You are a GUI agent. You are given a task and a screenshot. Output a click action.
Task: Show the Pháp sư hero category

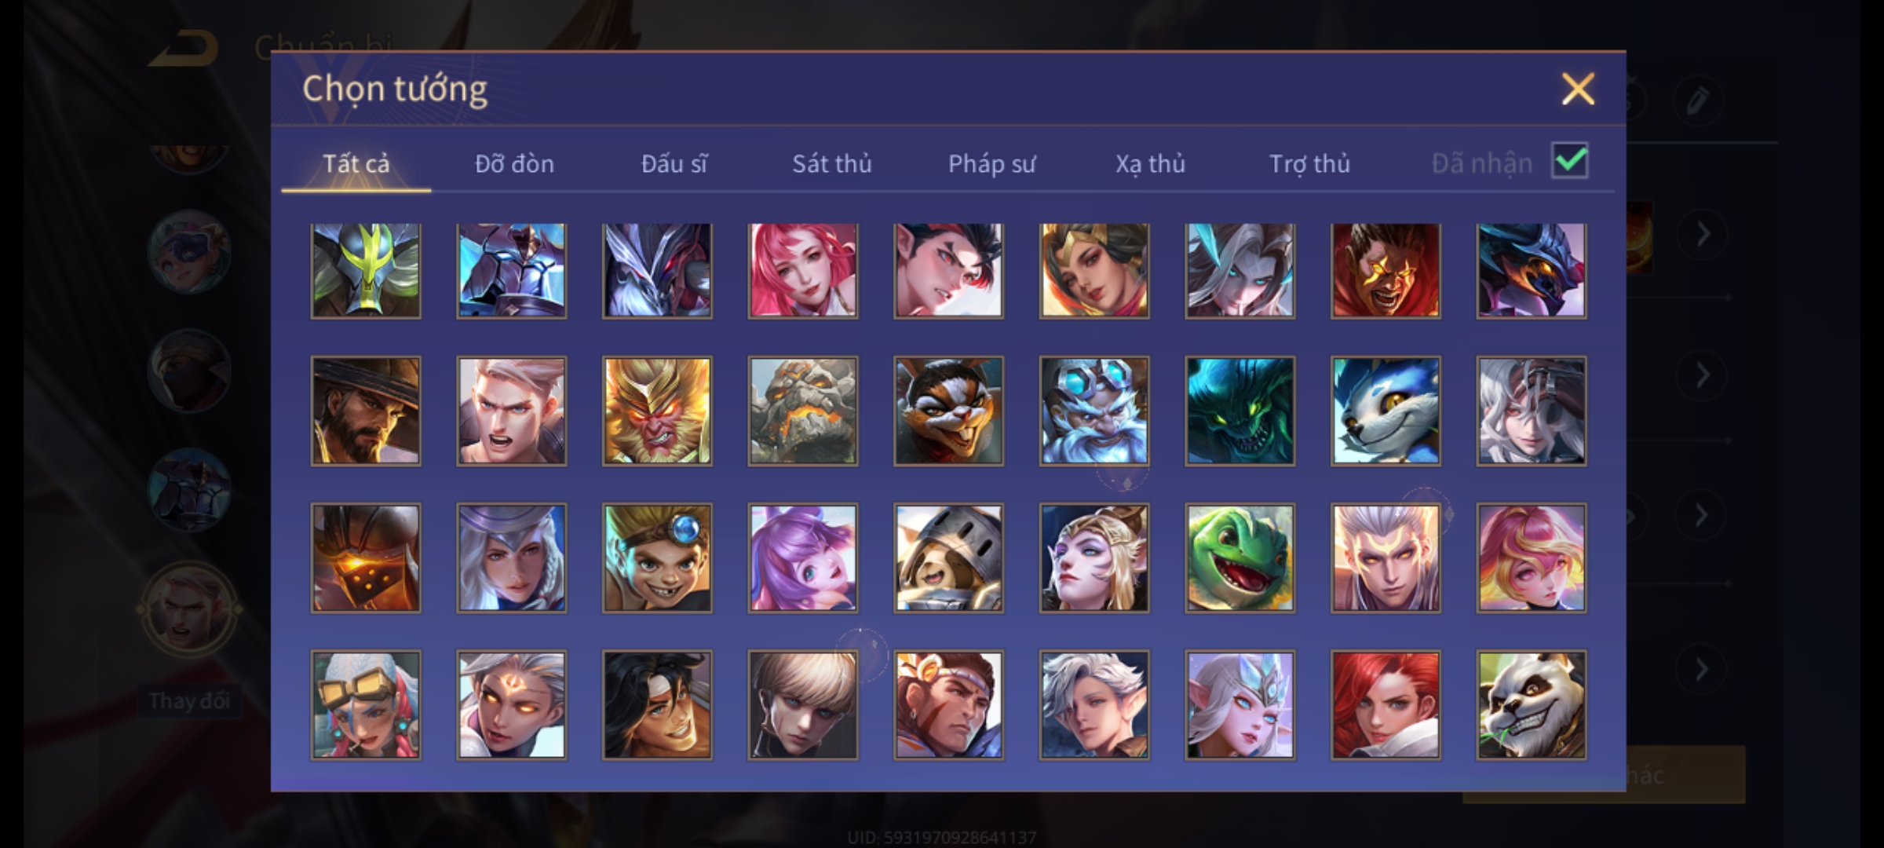[x=991, y=163]
